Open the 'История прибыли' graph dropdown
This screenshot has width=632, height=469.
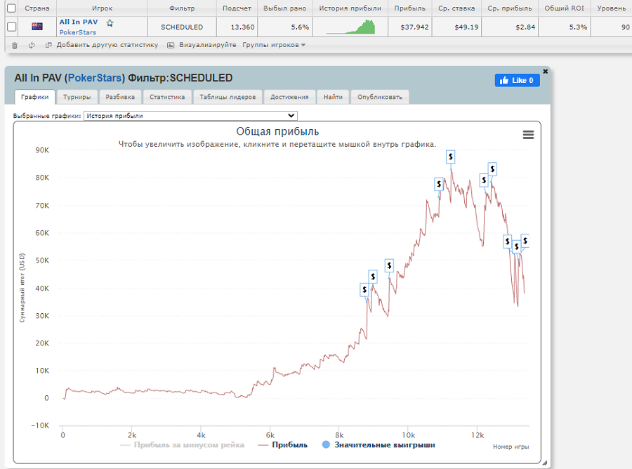coord(190,116)
